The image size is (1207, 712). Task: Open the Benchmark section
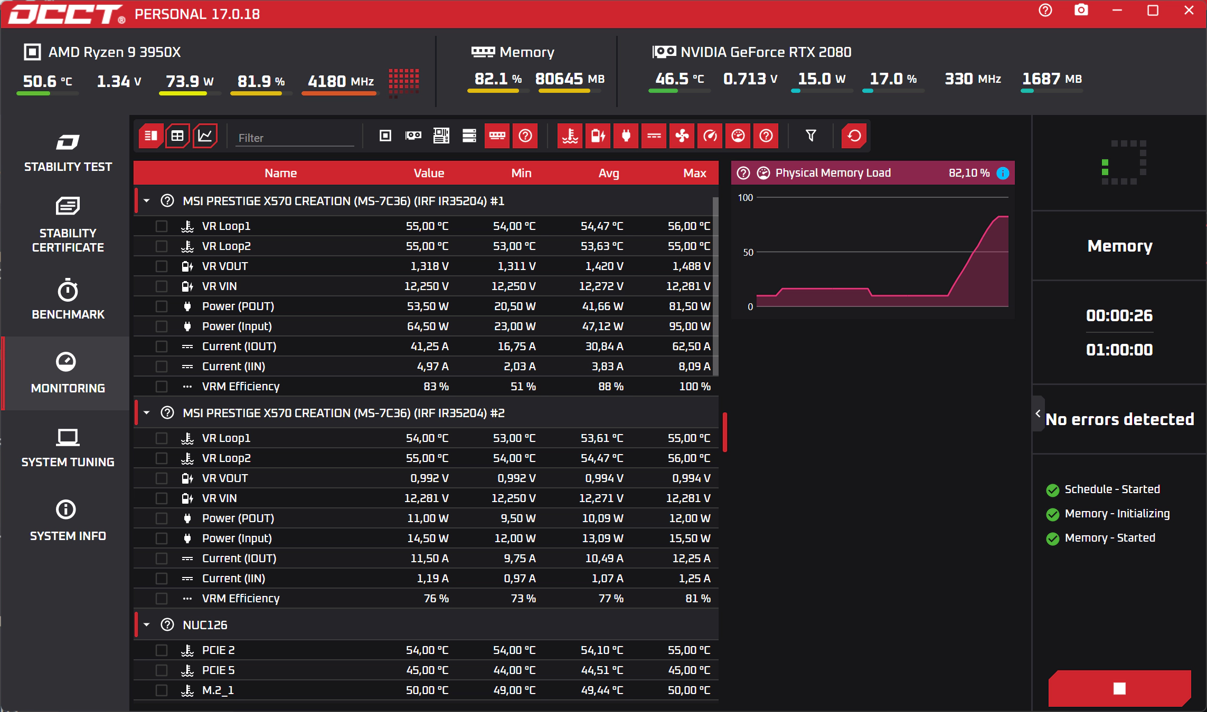pos(68,299)
